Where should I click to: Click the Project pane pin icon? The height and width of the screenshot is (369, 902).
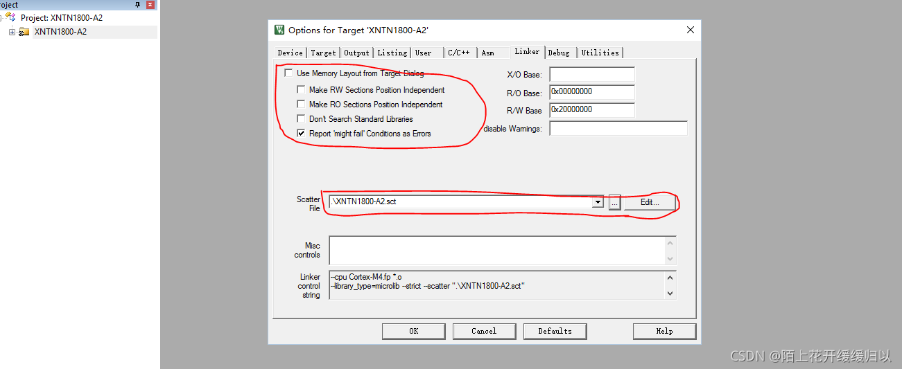pyautogui.click(x=137, y=4)
